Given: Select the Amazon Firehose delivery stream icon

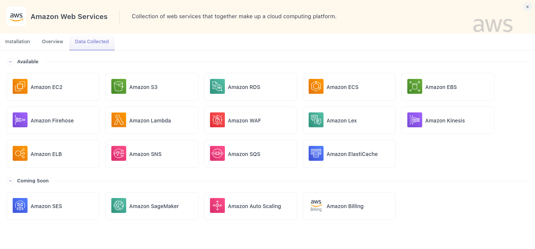Looking at the screenshot, I should click(x=20, y=120).
